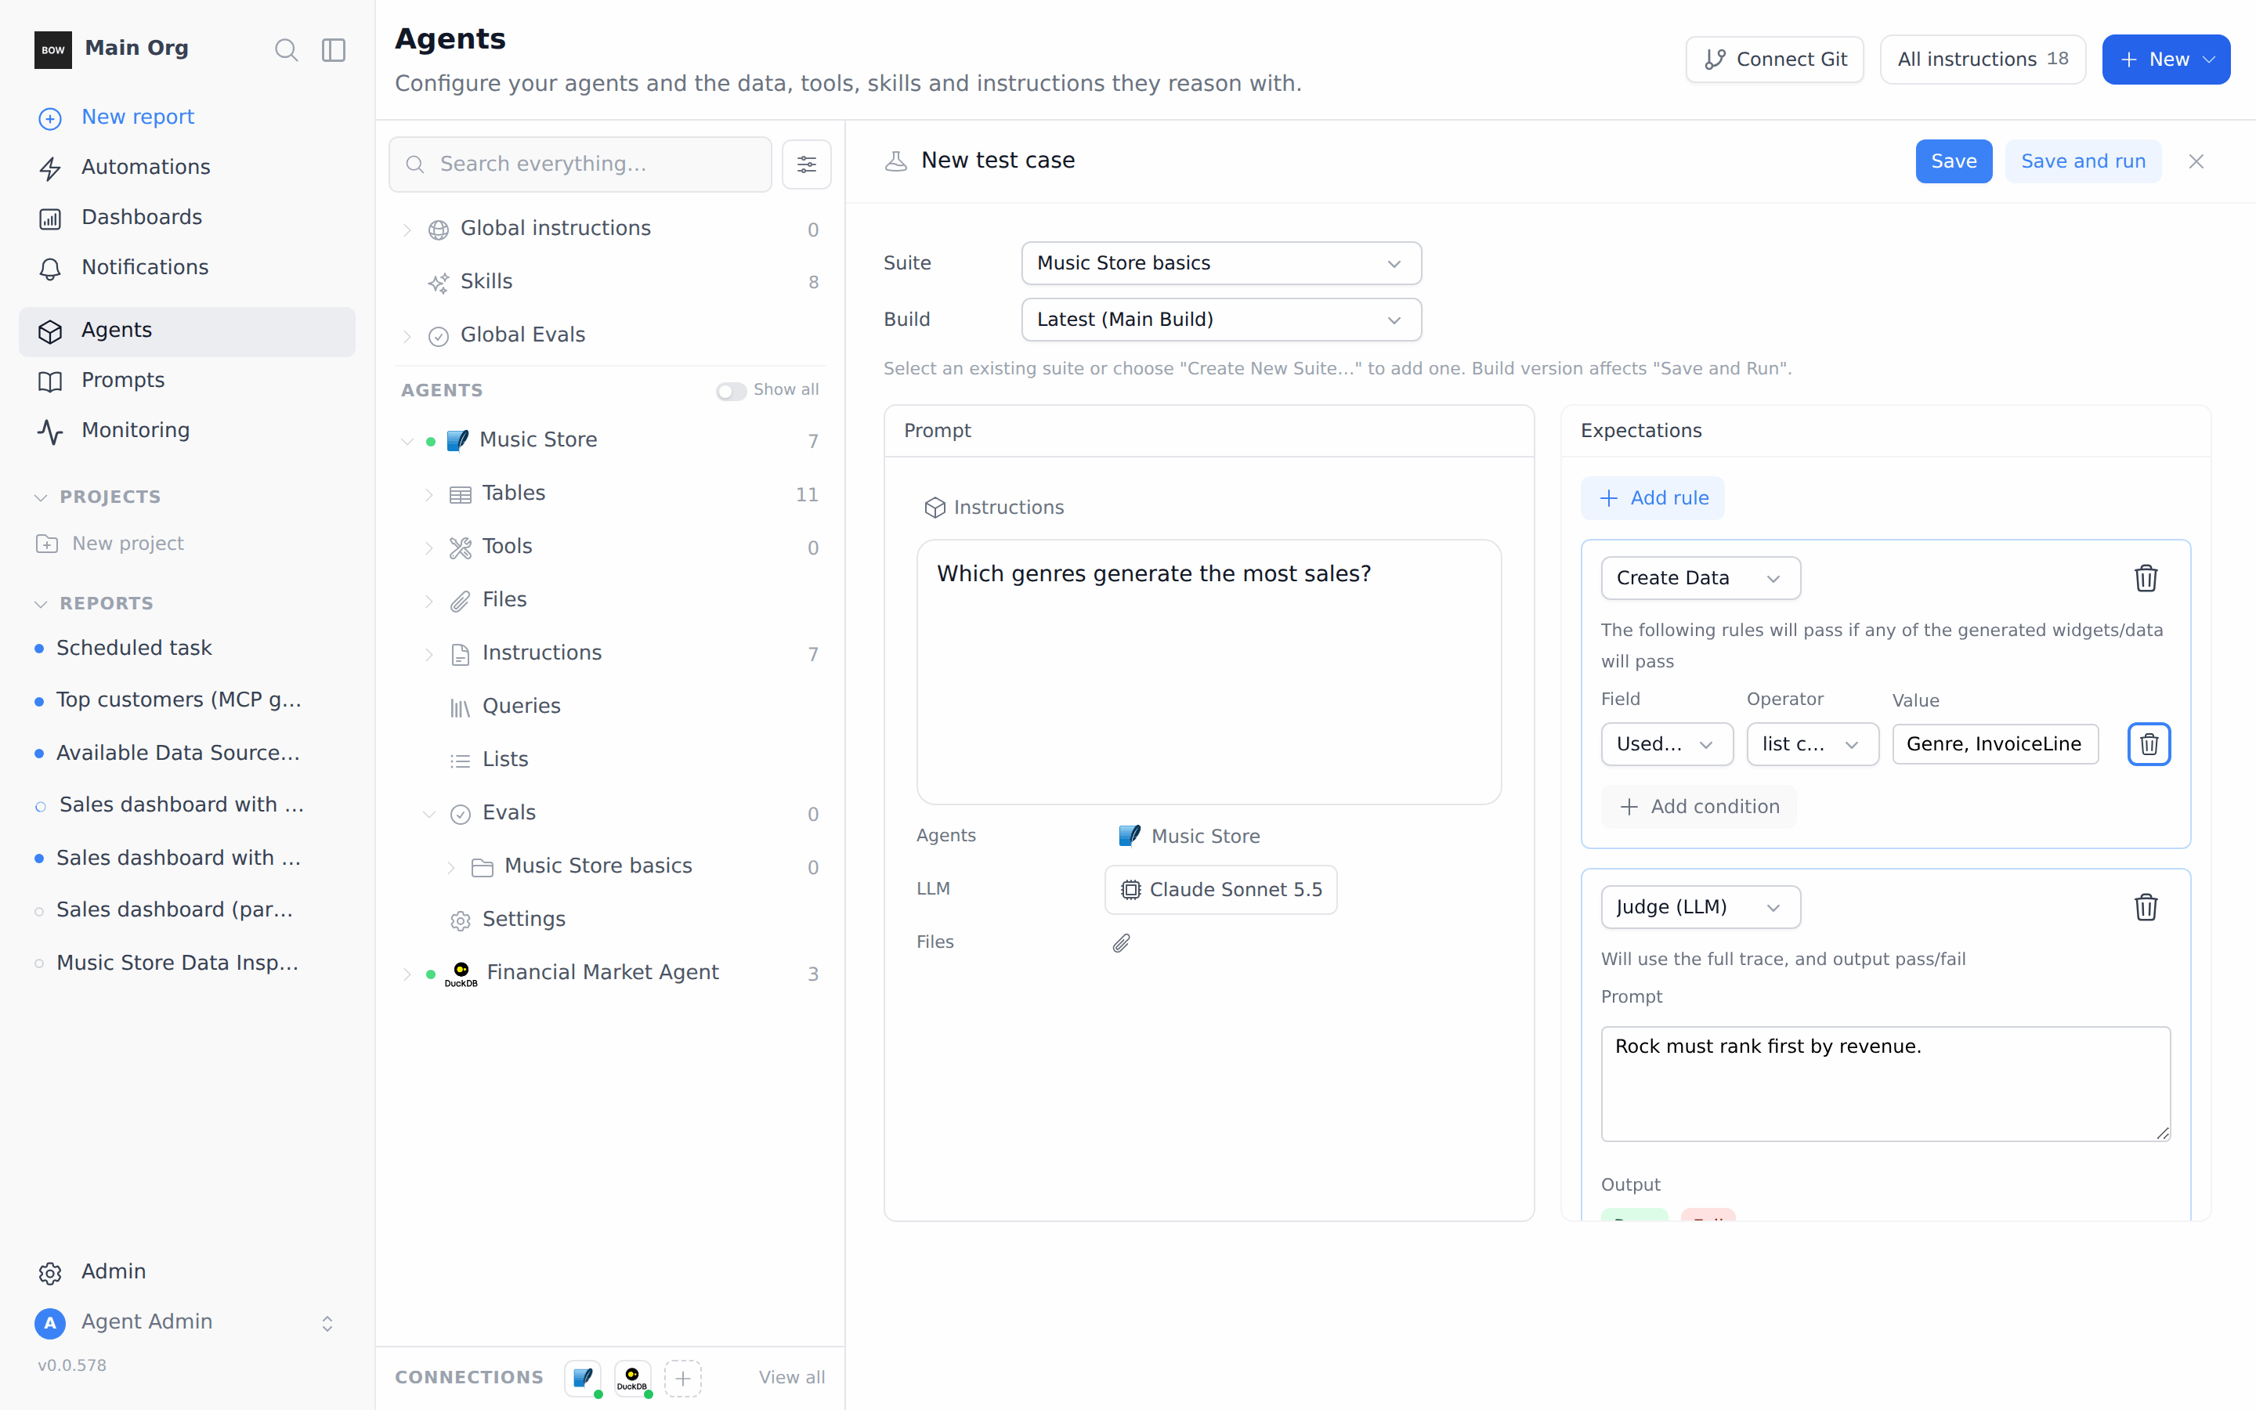Open the Operator dropdown showing list c...
Viewport: 2256px width, 1410px height.
[1813, 744]
